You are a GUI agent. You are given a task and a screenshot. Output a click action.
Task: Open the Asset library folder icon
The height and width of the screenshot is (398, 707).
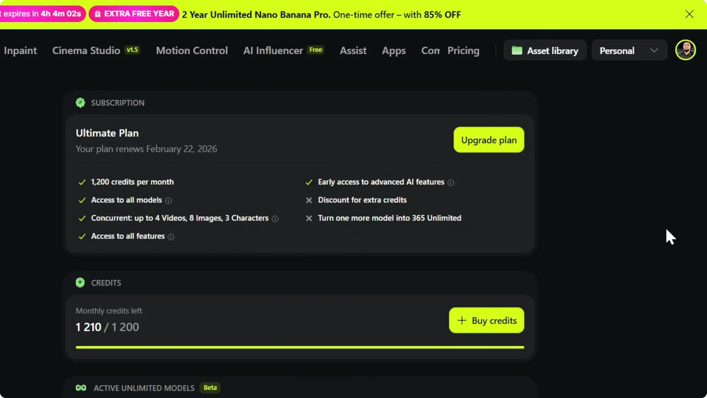pos(517,50)
